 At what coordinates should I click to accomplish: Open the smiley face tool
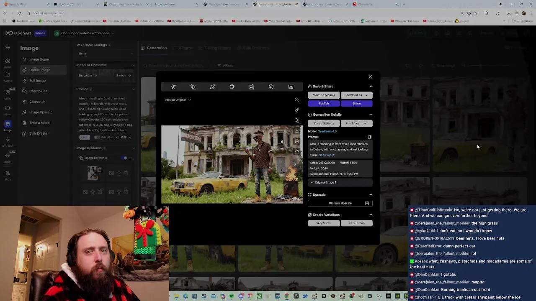click(x=271, y=87)
